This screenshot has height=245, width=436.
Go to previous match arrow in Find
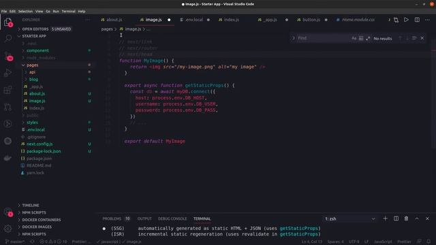point(400,38)
